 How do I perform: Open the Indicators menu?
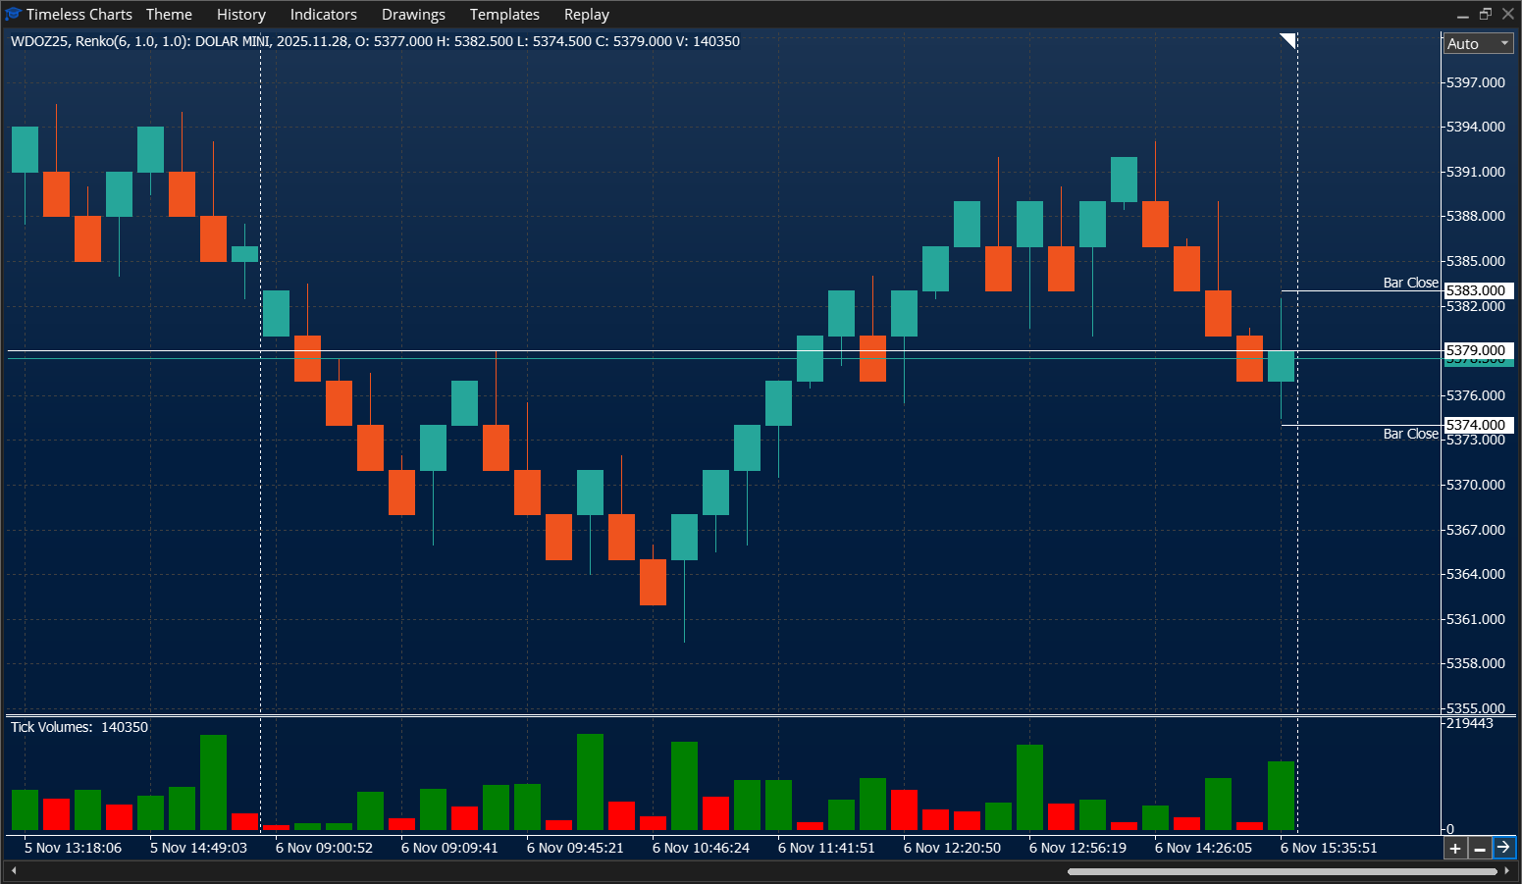(324, 14)
